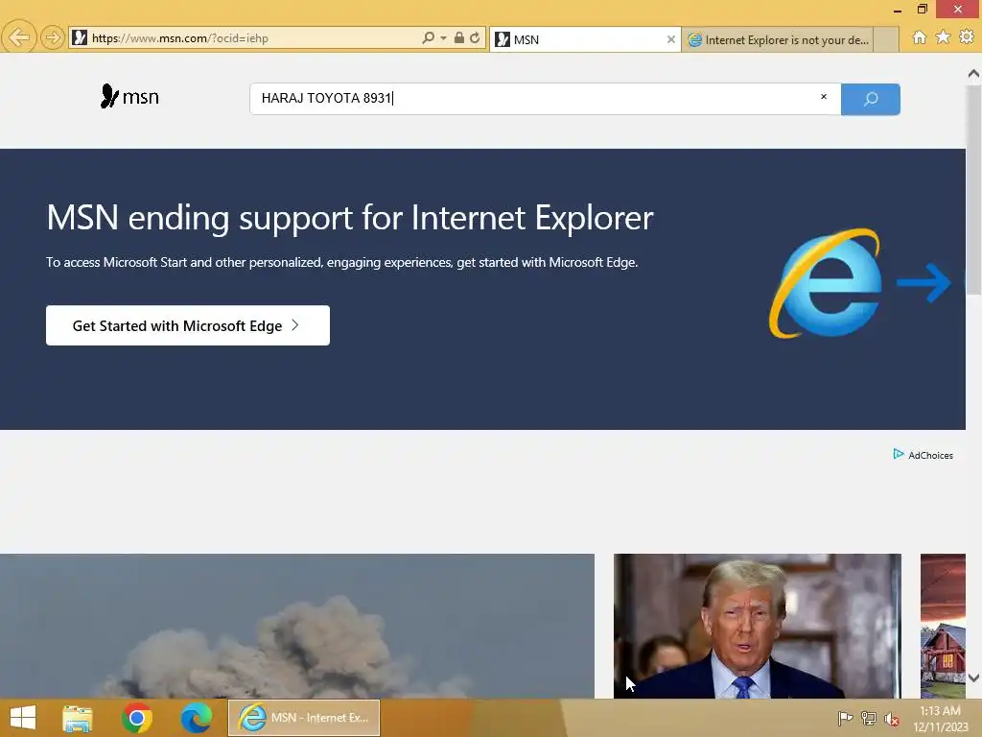Click the browser Forward arrow button
The image size is (982, 737).
pyautogui.click(x=53, y=37)
